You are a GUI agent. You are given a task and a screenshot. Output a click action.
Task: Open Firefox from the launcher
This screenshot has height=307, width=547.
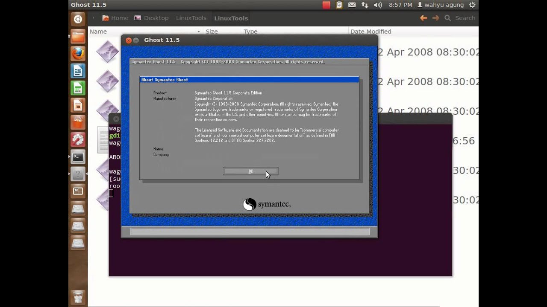pos(78,54)
